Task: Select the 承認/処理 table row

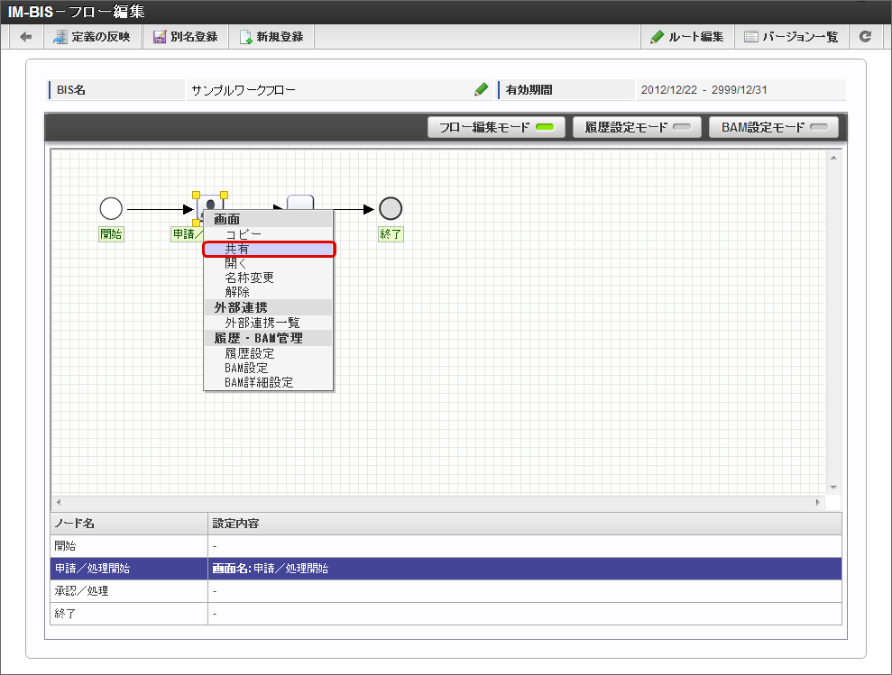Action: [446, 591]
